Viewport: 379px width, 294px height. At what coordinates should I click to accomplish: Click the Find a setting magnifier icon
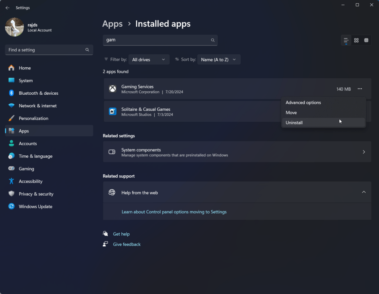[x=87, y=50]
